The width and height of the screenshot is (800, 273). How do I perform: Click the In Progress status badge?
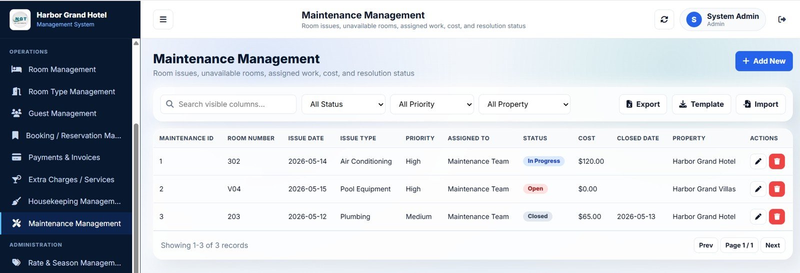coord(543,161)
